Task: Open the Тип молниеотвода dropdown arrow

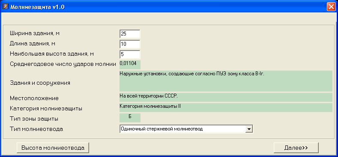Action: (249, 129)
